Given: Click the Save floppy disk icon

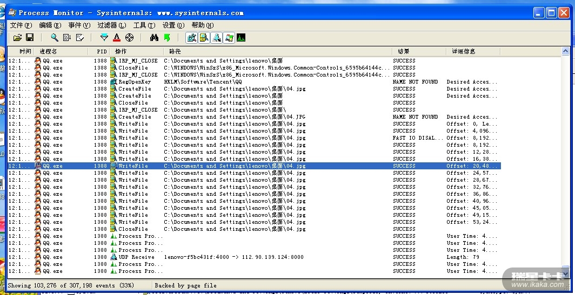Looking at the screenshot, I should click(30, 37).
